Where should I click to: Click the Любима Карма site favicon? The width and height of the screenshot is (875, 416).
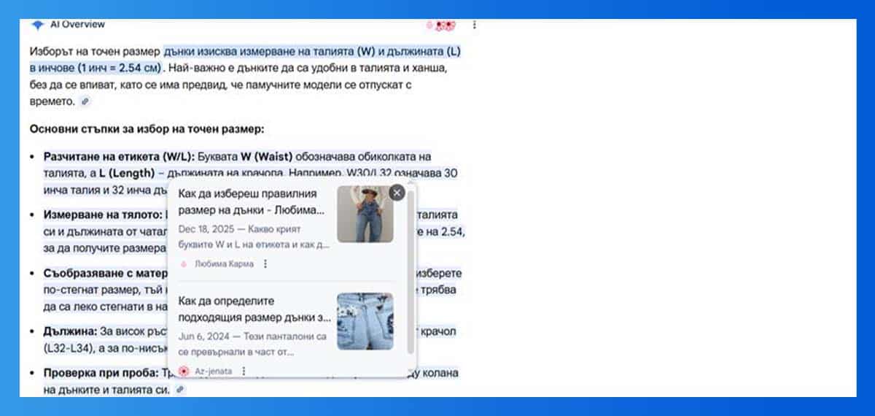(x=184, y=264)
